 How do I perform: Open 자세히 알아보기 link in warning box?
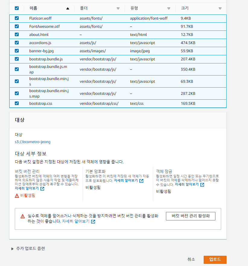coord(76,221)
